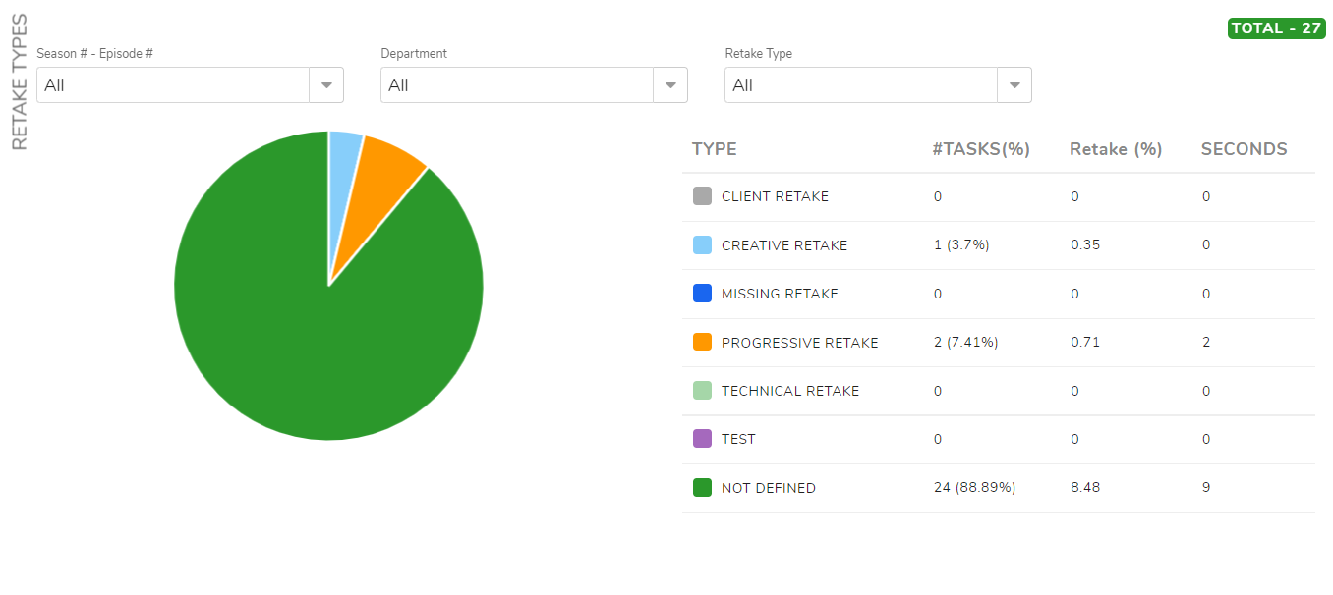Select the light blue CREATIVE RETAKE swatch
Viewport: 1333px width, 595px height.
[x=702, y=244]
